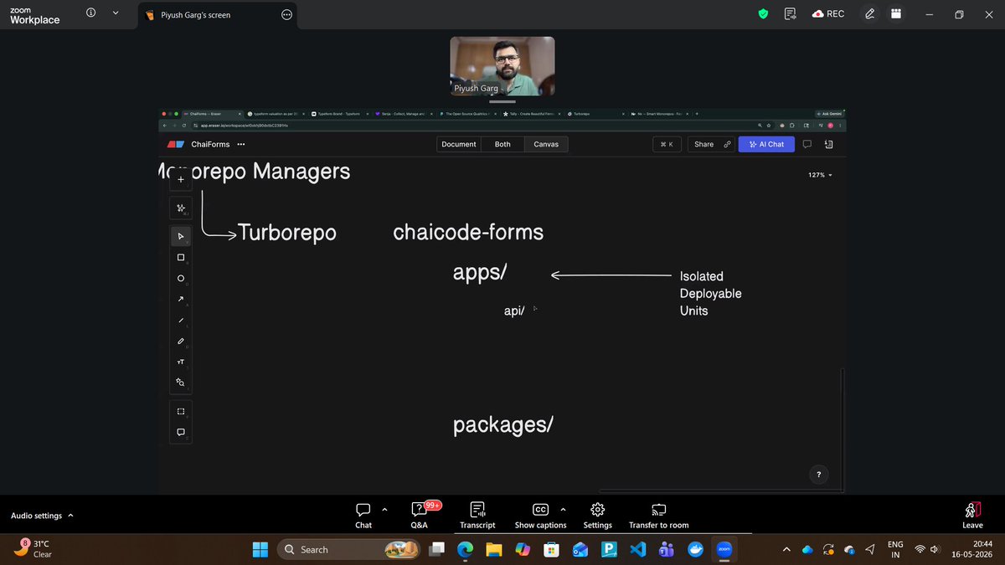Open AI Chat in Eraser
Screen dimensions: 1005x565
point(765,144)
